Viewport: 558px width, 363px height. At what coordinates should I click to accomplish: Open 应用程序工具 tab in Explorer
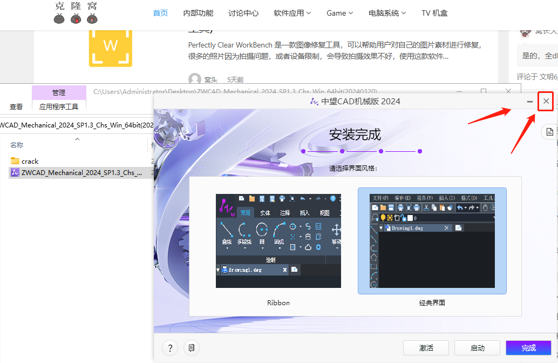pos(59,106)
